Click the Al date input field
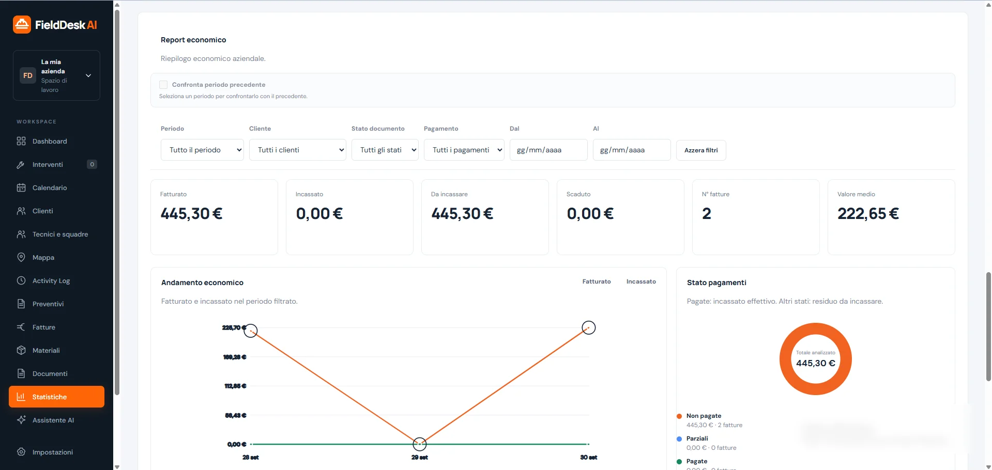 [x=632, y=150]
